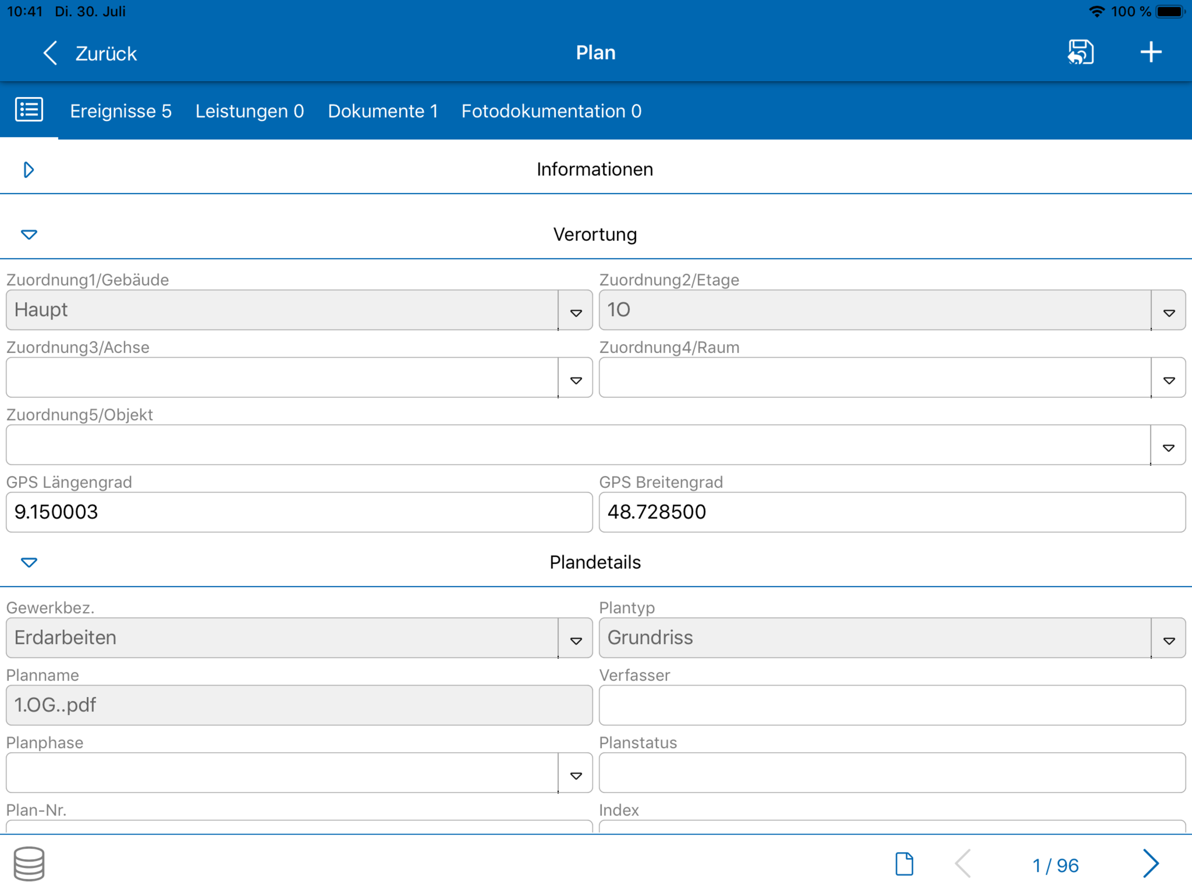Collapse the Plandetails section

click(x=29, y=562)
